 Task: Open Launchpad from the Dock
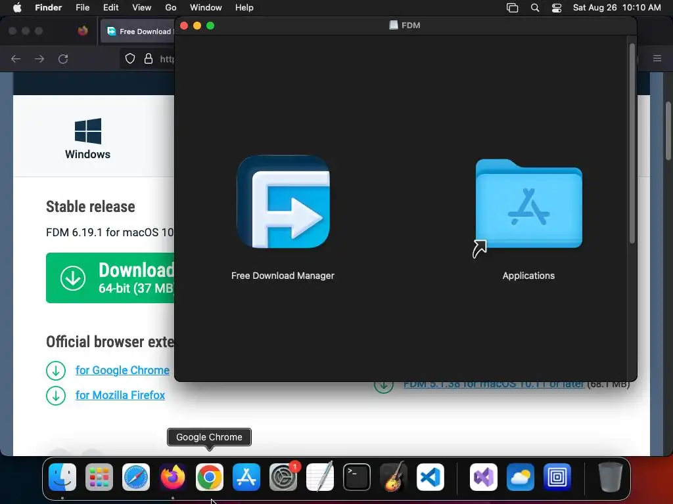click(x=99, y=477)
